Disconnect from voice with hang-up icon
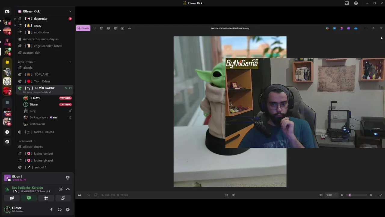Screen dimensions: 385x217 68,189
